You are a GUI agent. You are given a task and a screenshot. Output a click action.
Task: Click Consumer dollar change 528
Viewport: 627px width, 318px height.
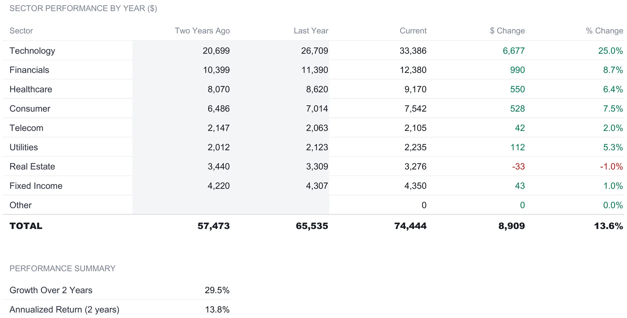point(518,109)
